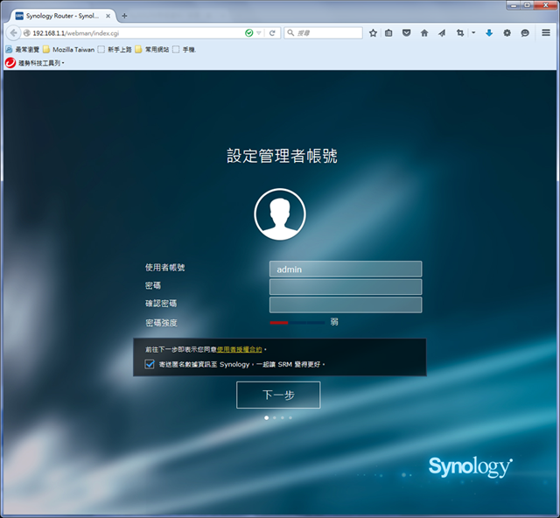Click the password strength indicator bar

297,323
